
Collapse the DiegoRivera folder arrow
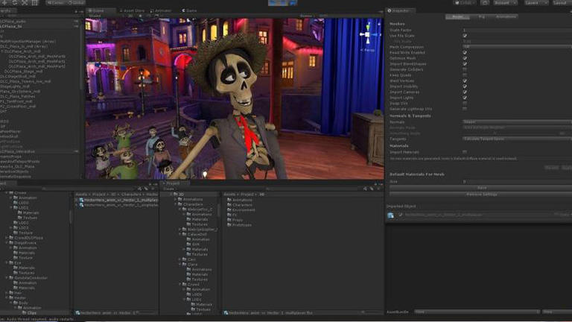(7, 243)
